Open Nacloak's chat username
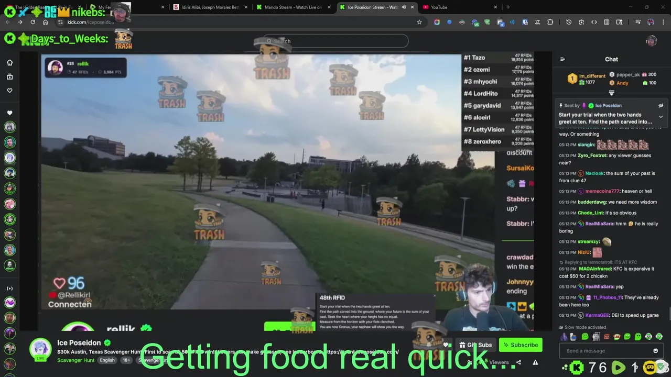671x377 pixels. pyautogui.click(x=594, y=173)
